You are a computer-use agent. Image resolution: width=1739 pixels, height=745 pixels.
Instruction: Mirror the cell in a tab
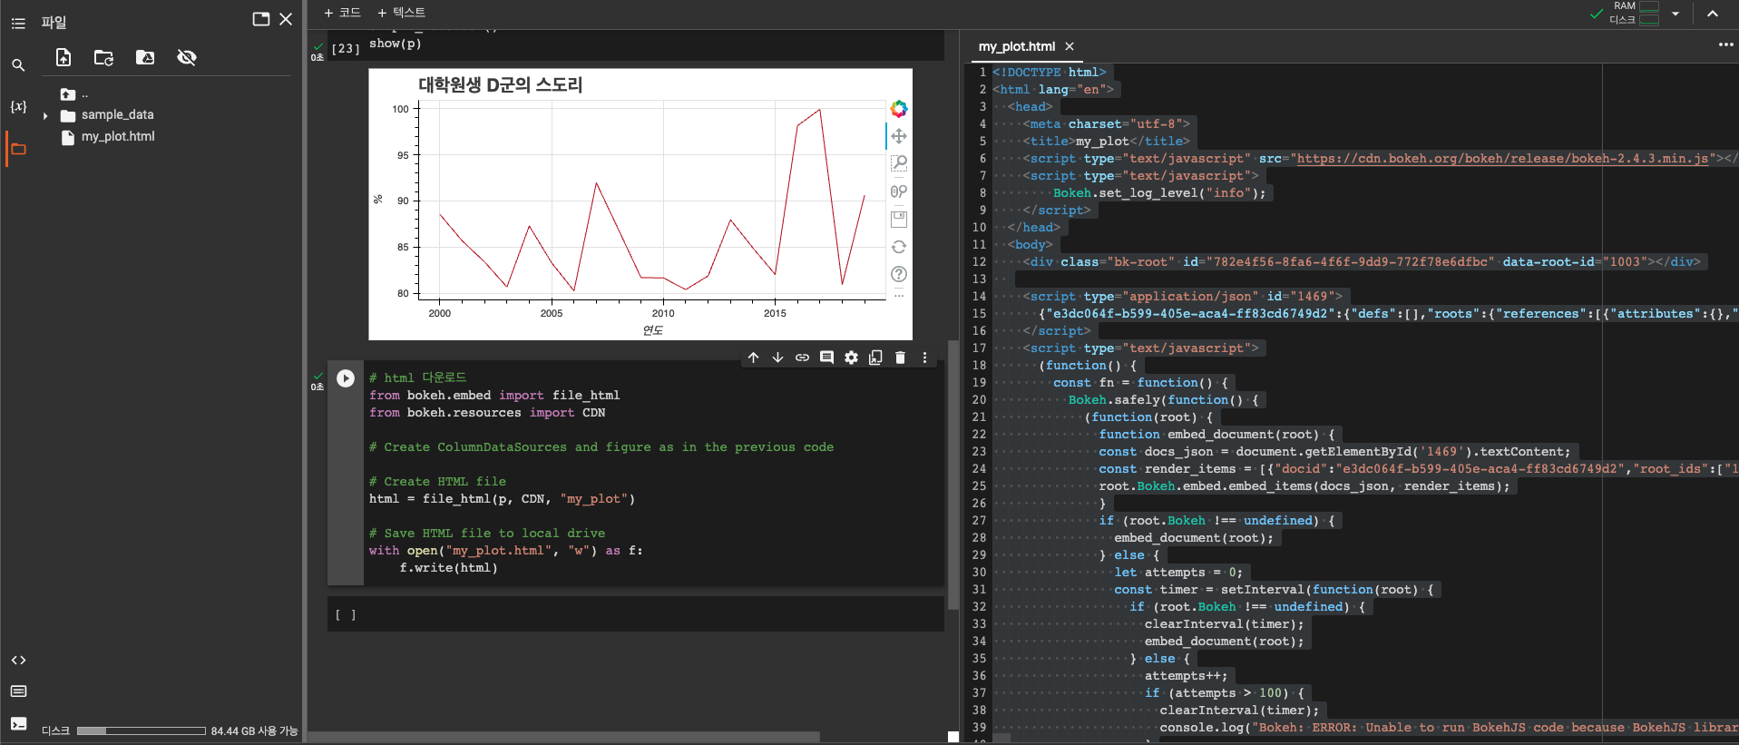[x=875, y=358]
